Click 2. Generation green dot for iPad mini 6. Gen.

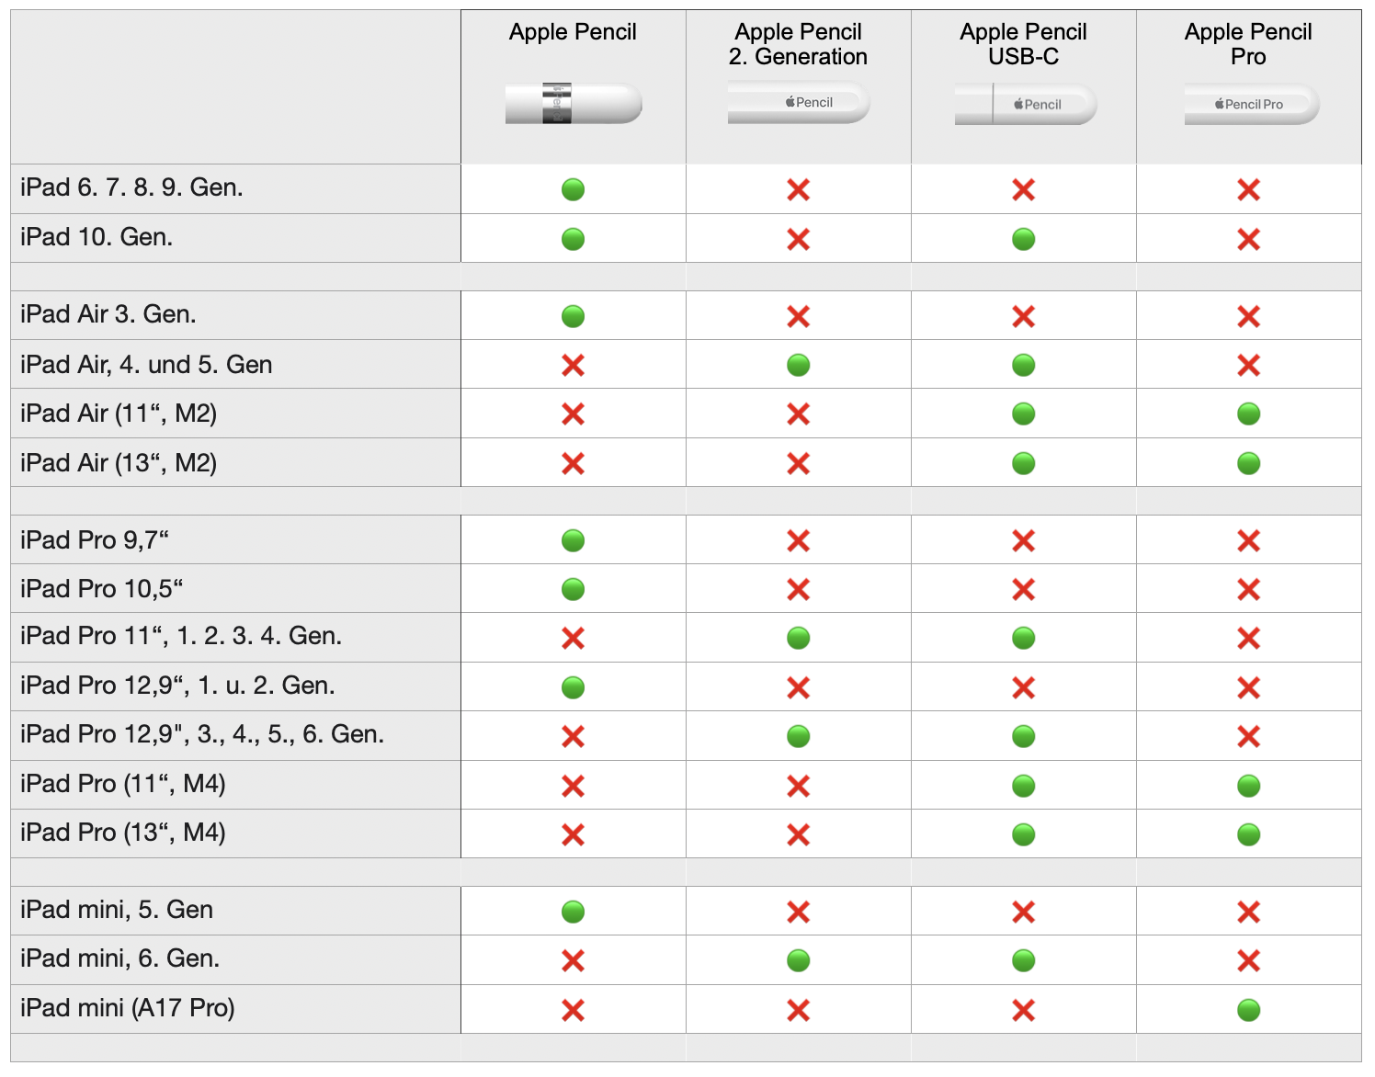798,960
